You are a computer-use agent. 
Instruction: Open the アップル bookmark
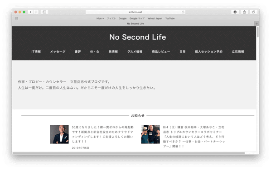pos(111,19)
